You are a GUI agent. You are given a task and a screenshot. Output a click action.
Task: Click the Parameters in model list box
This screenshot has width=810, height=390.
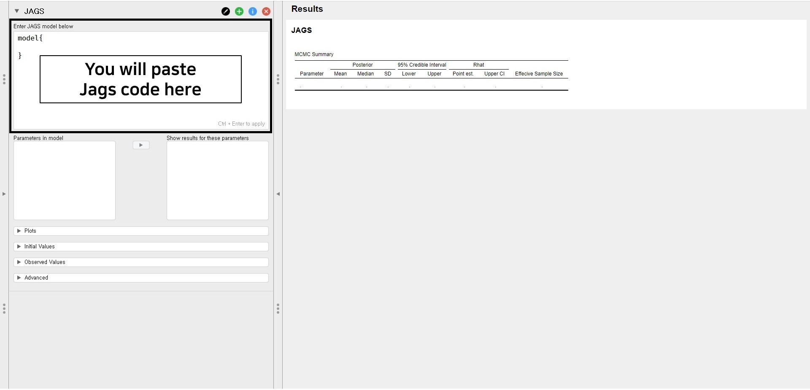click(x=65, y=180)
